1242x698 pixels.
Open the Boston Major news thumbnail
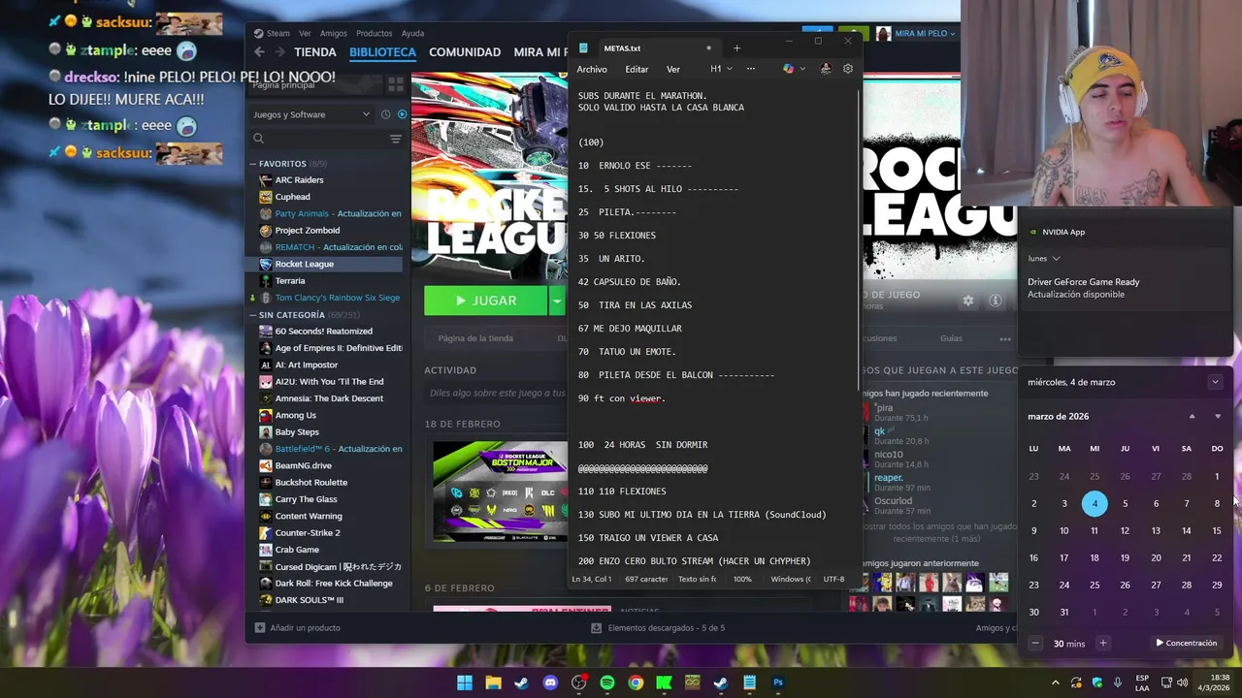click(x=500, y=492)
